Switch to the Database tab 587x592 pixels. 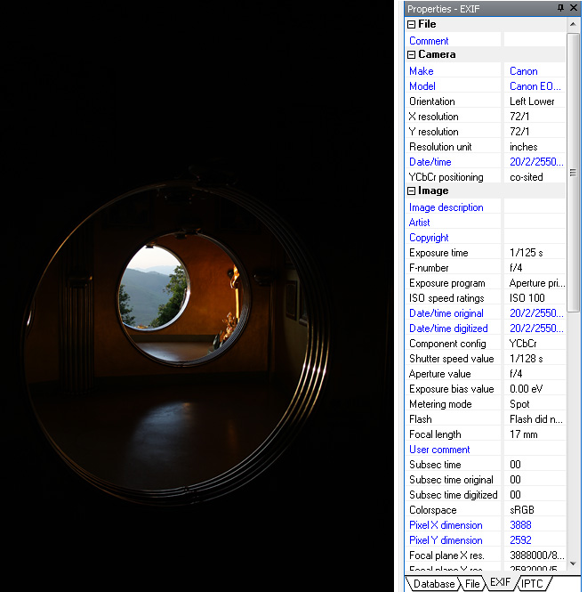(x=434, y=584)
